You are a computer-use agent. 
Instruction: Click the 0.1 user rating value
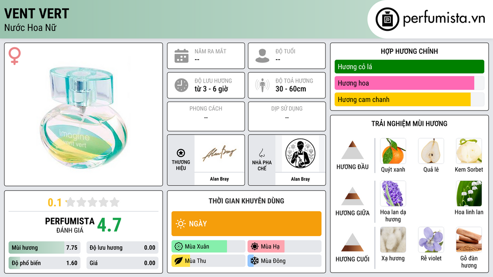click(x=55, y=202)
